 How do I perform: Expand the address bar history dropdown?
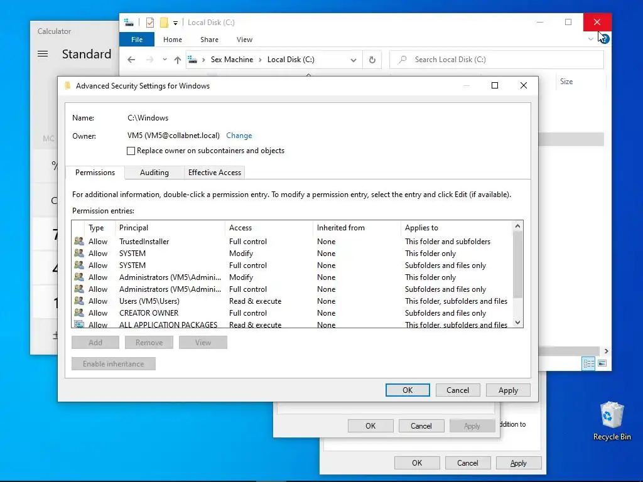click(354, 60)
